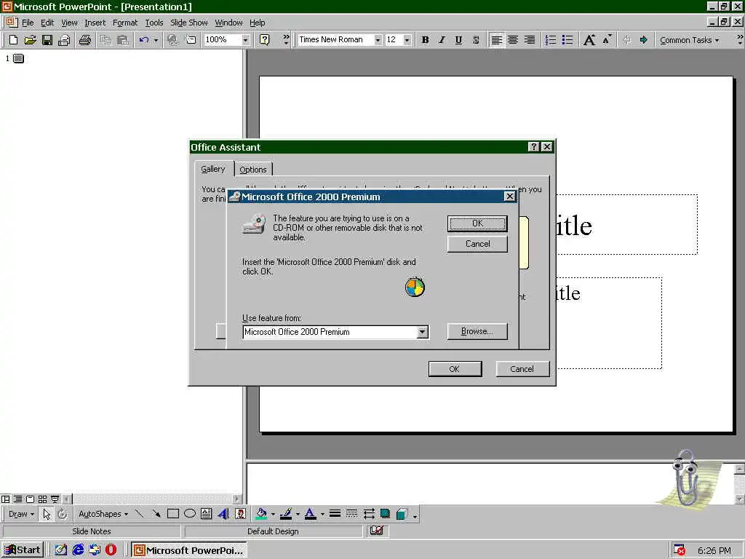Viewport: 745px width, 559px height.
Task: Click the Browse... button
Action: click(x=477, y=331)
